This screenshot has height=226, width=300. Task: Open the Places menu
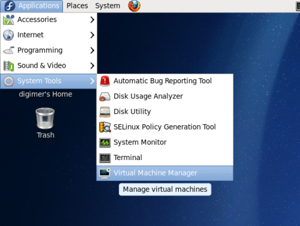click(77, 6)
